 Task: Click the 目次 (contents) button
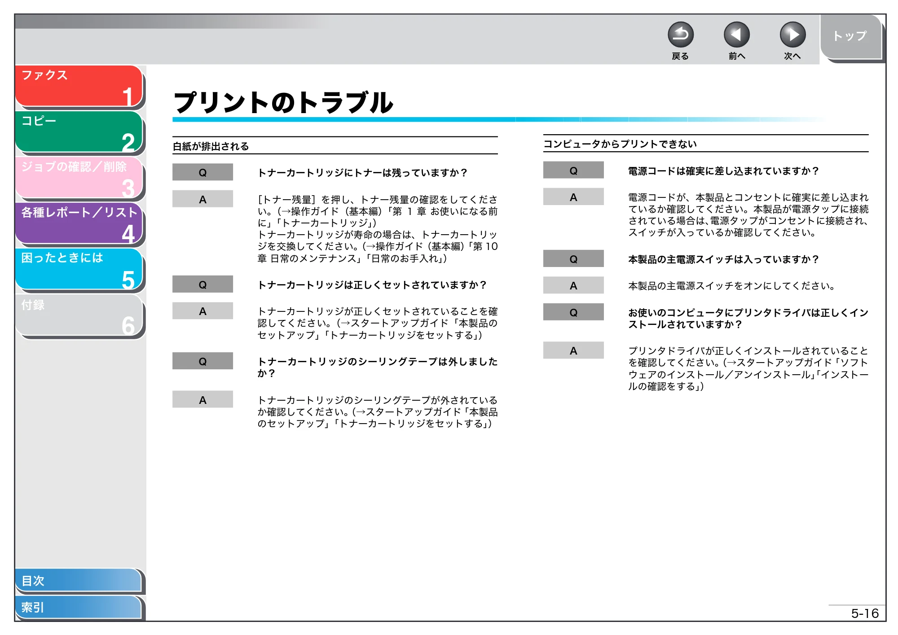(x=79, y=580)
